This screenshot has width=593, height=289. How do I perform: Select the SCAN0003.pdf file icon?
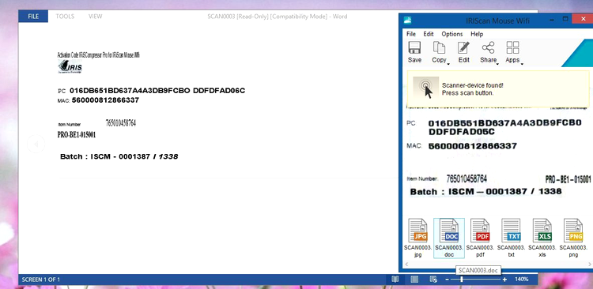(480, 231)
